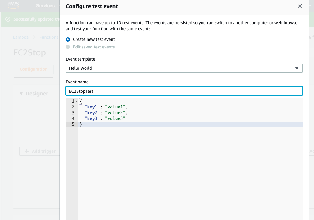Click line number 5 in editor gutter
Image resolution: width=314 pixels, height=220 pixels.
click(x=73, y=124)
